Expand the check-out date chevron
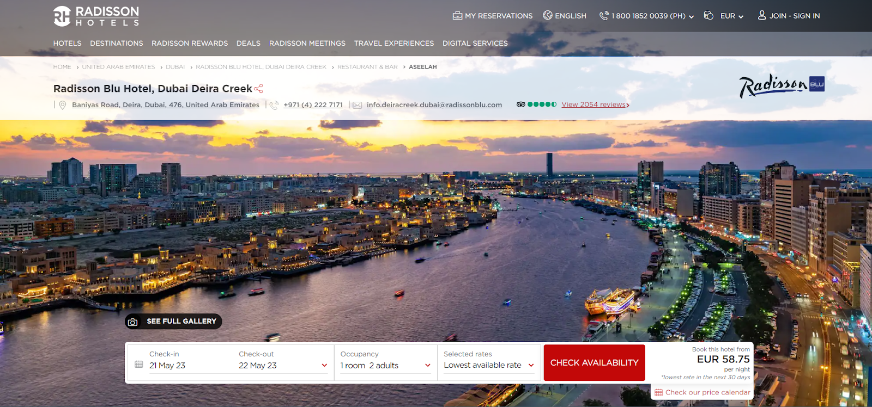The width and height of the screenshot is (872, 407). [x=325, y=366]
